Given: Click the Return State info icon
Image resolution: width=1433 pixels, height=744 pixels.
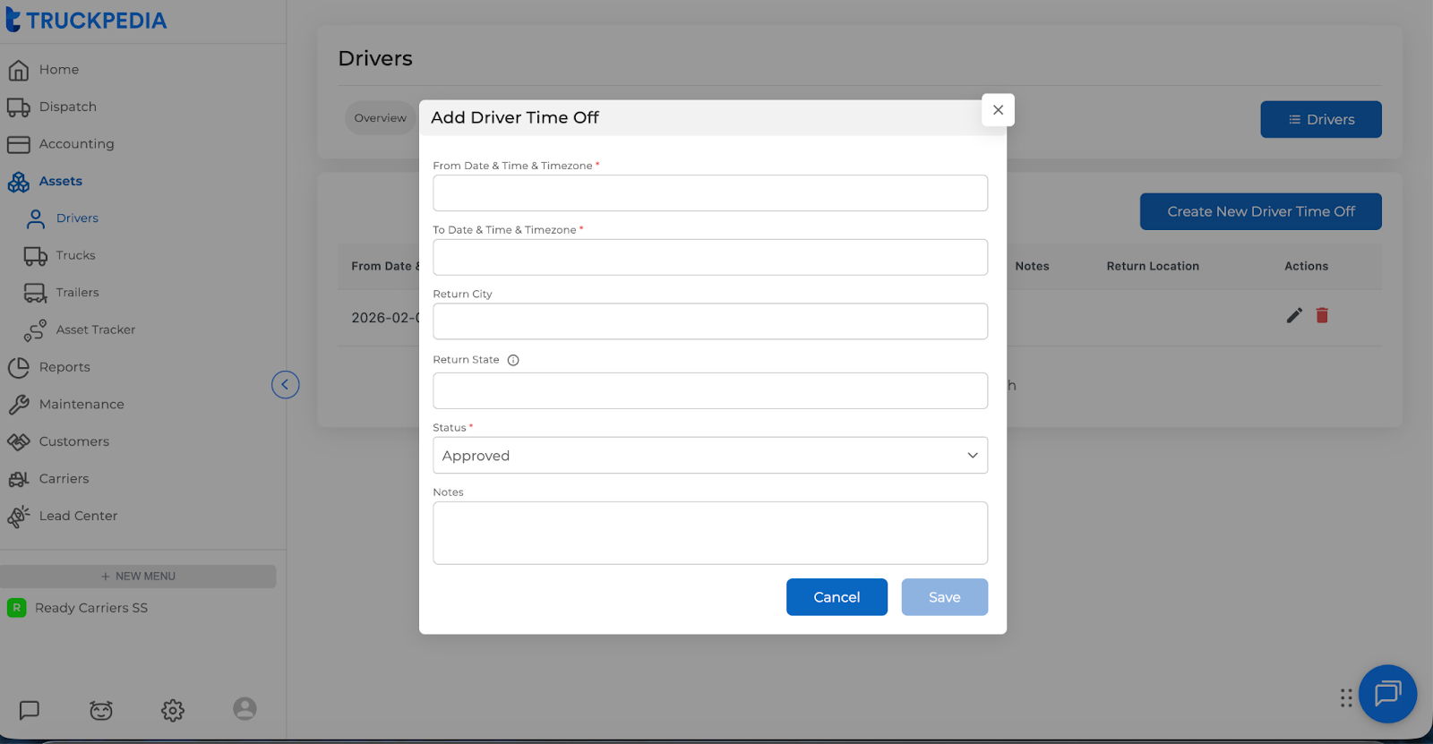Looking at the screenshot, I should (x=513, y=360).
